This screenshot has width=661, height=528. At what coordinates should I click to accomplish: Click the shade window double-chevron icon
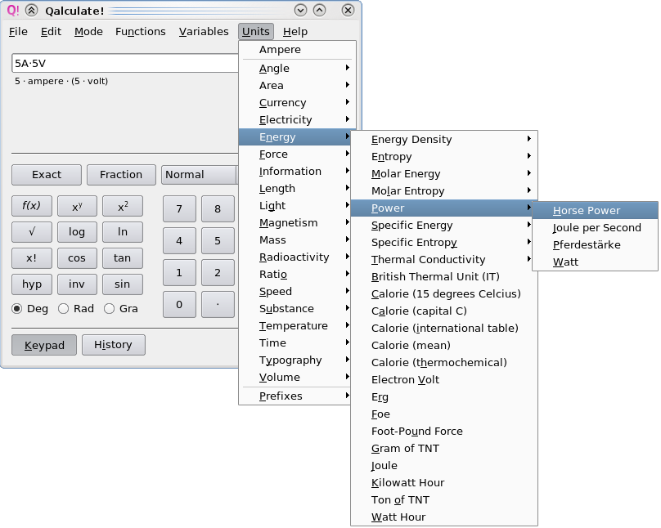32,10
